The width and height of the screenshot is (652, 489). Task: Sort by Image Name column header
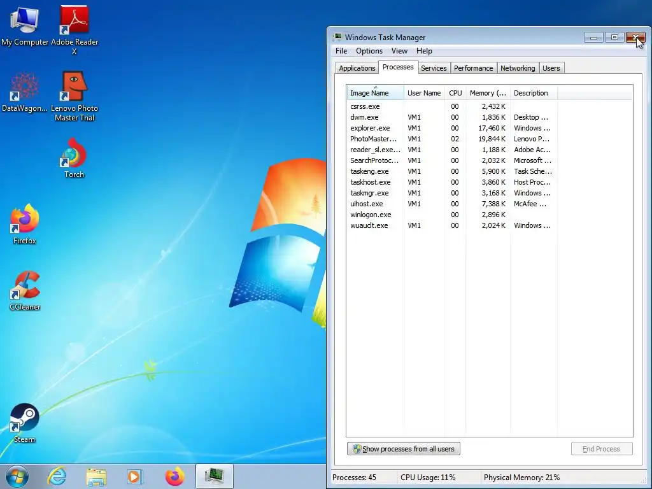[x=375, y=93]
